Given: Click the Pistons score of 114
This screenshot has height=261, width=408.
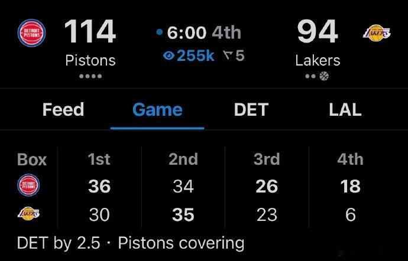Looking at the screenshot, I should point(90,32).
